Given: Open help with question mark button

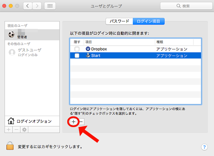Looking at the screenshot, I should [204, 147].
